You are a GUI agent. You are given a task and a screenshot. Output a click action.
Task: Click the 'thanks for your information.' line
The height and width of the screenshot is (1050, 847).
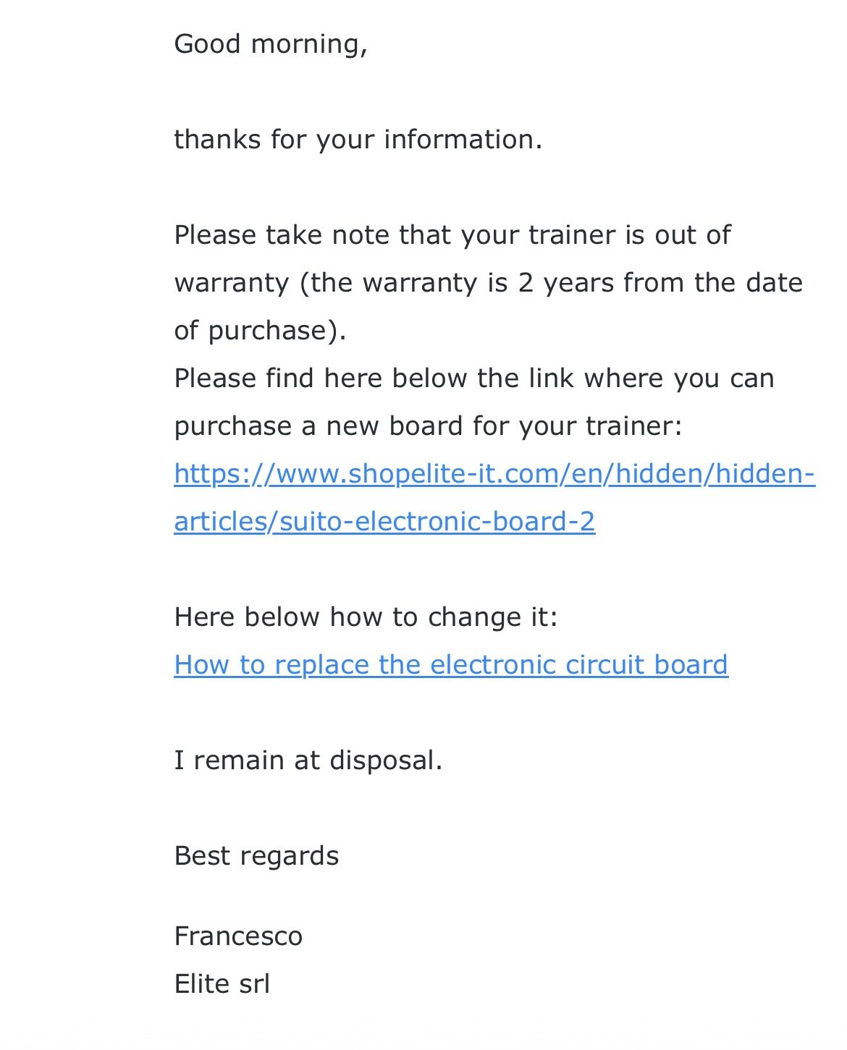(x=358, y=140)
